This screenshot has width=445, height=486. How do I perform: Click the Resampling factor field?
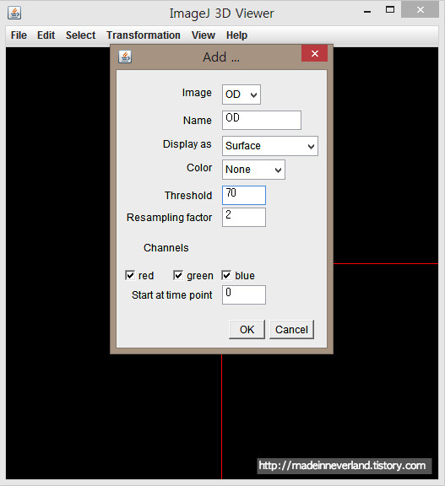244,218
